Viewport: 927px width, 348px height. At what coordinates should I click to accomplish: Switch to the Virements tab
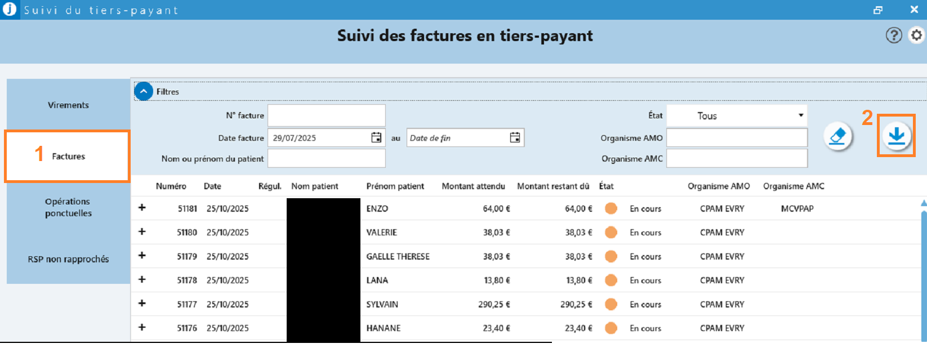pyautogui.click(x=68, y=105)
